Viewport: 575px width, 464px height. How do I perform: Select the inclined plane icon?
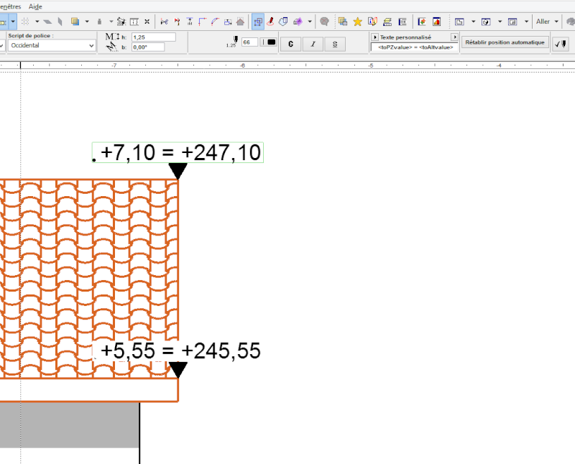pos(47,22)
